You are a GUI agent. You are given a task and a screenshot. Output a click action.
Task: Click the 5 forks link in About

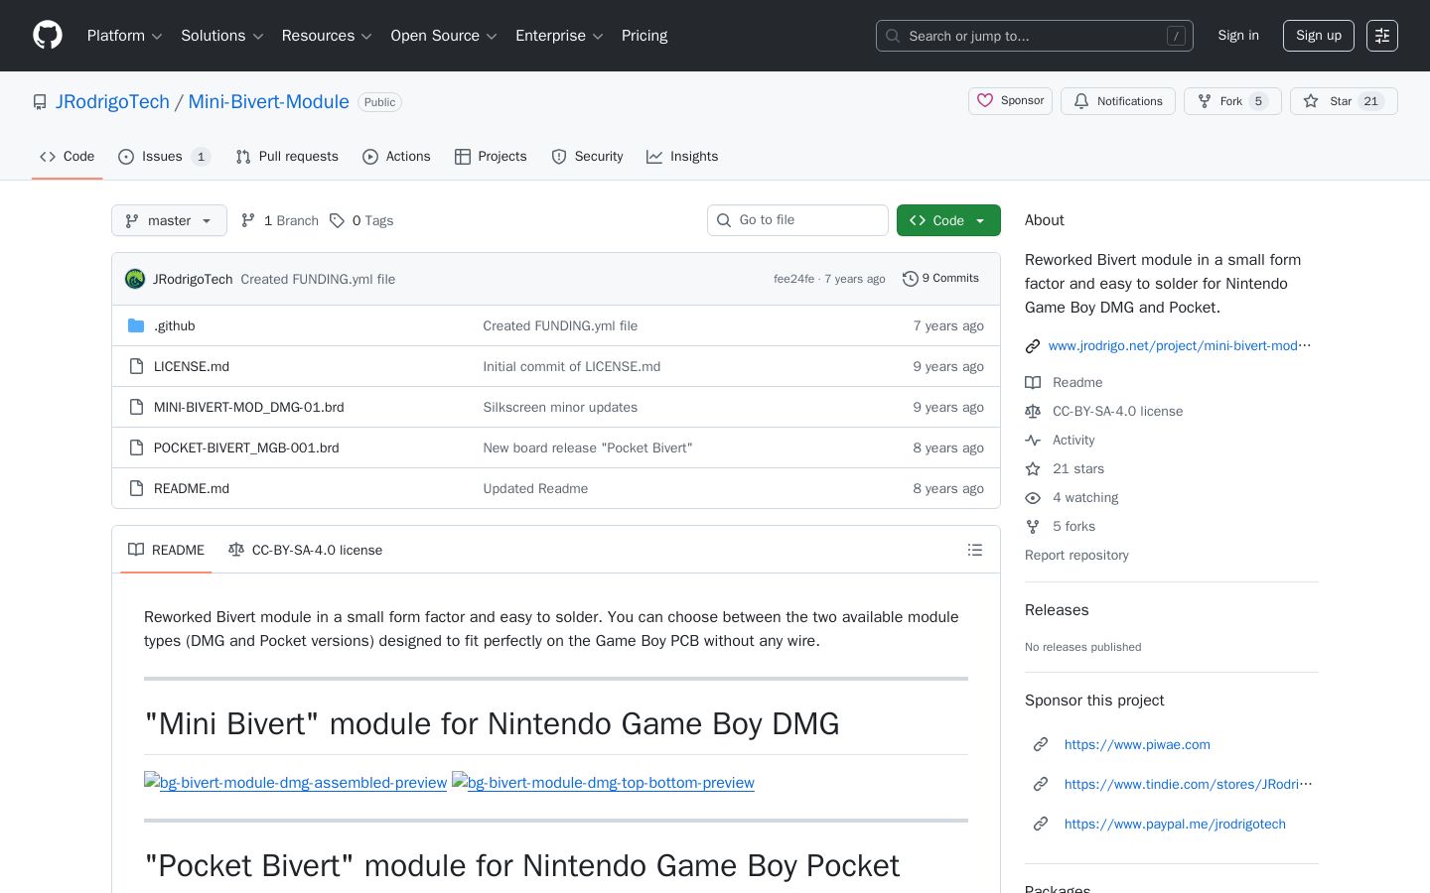point(1060,526)
